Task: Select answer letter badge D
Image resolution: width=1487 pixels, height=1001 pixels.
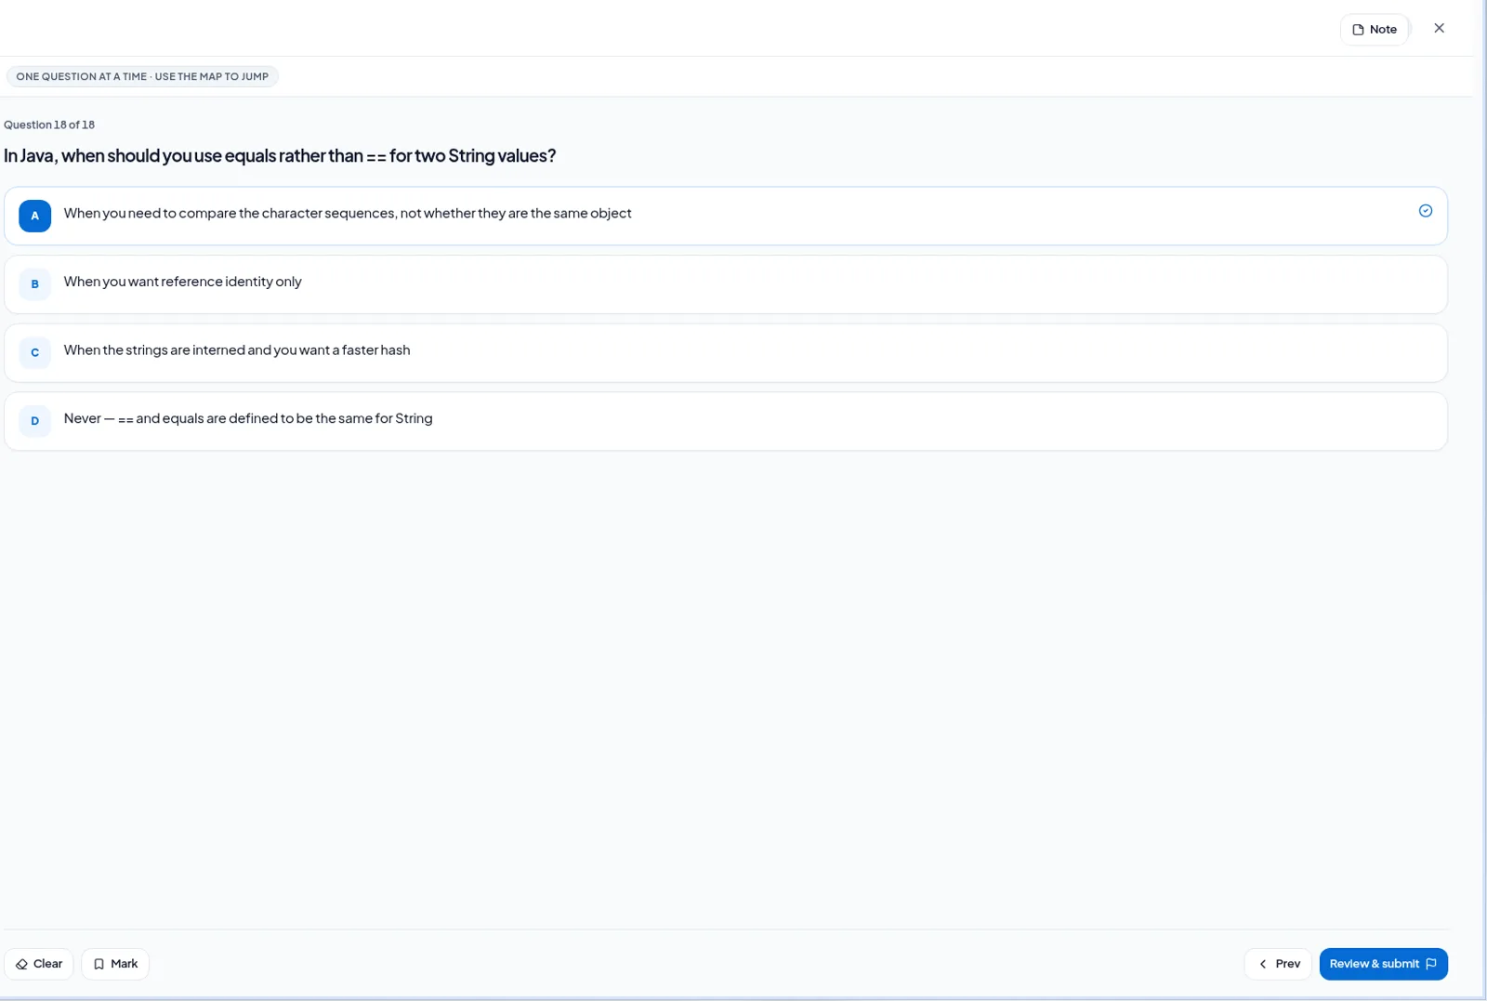Action: click(35, 421)
